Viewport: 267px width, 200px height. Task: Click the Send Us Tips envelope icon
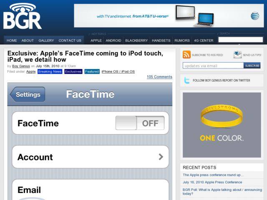pyautogui.click(x=237, y=55)
